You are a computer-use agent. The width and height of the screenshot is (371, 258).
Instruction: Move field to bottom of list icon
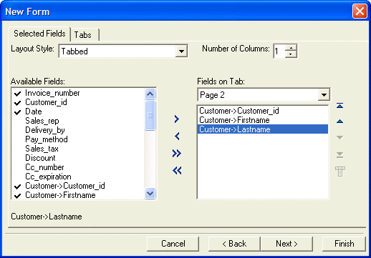[x=339, y=155]
